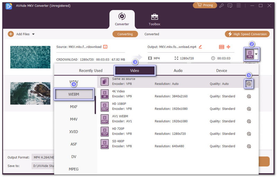277x177 pixels.
Task: Choose the HD 720P preset icon
Action: (105, 131)
